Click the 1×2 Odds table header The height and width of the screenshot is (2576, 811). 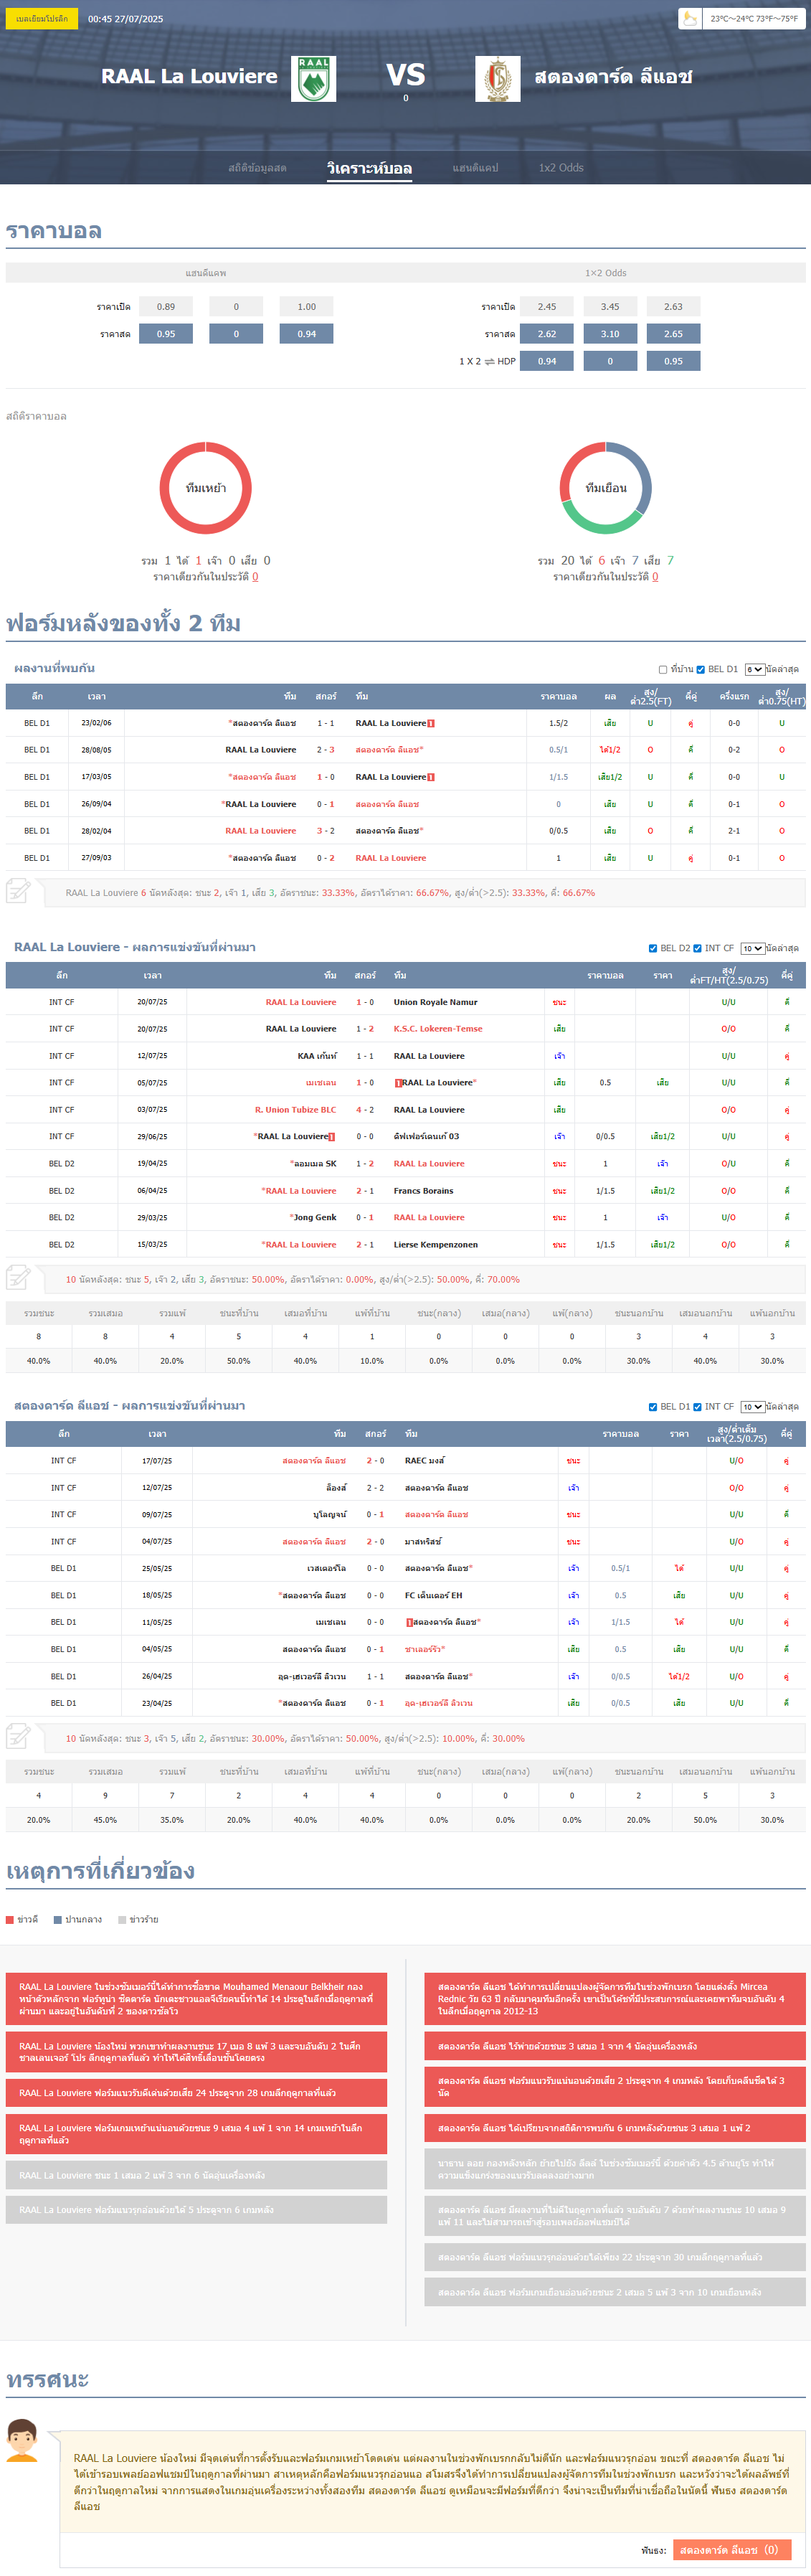click(x=606, y=273)
